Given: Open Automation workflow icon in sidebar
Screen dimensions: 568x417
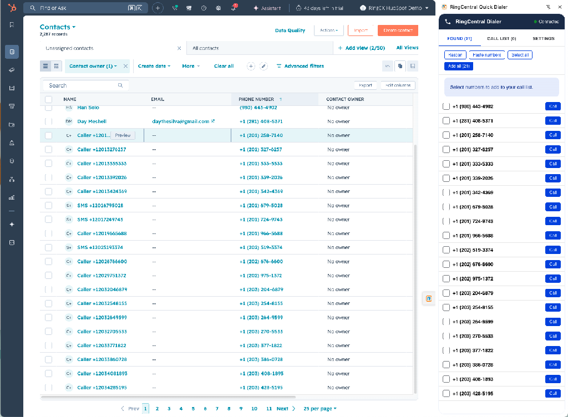Looking at the screenshot, I should [x=12, y=179].
